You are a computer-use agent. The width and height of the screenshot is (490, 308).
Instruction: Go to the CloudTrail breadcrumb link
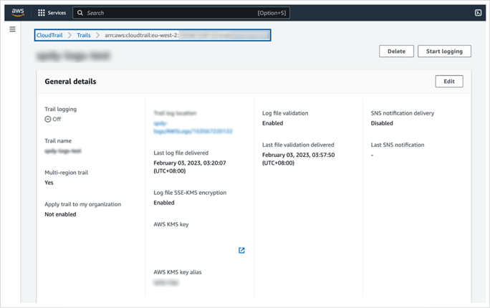pos(49,35)
